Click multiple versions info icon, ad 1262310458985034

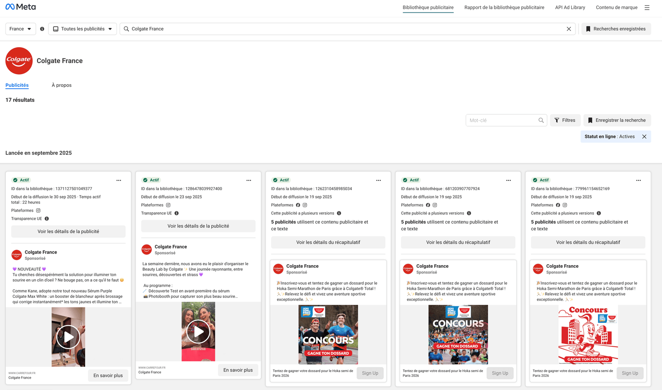point(339,214)
